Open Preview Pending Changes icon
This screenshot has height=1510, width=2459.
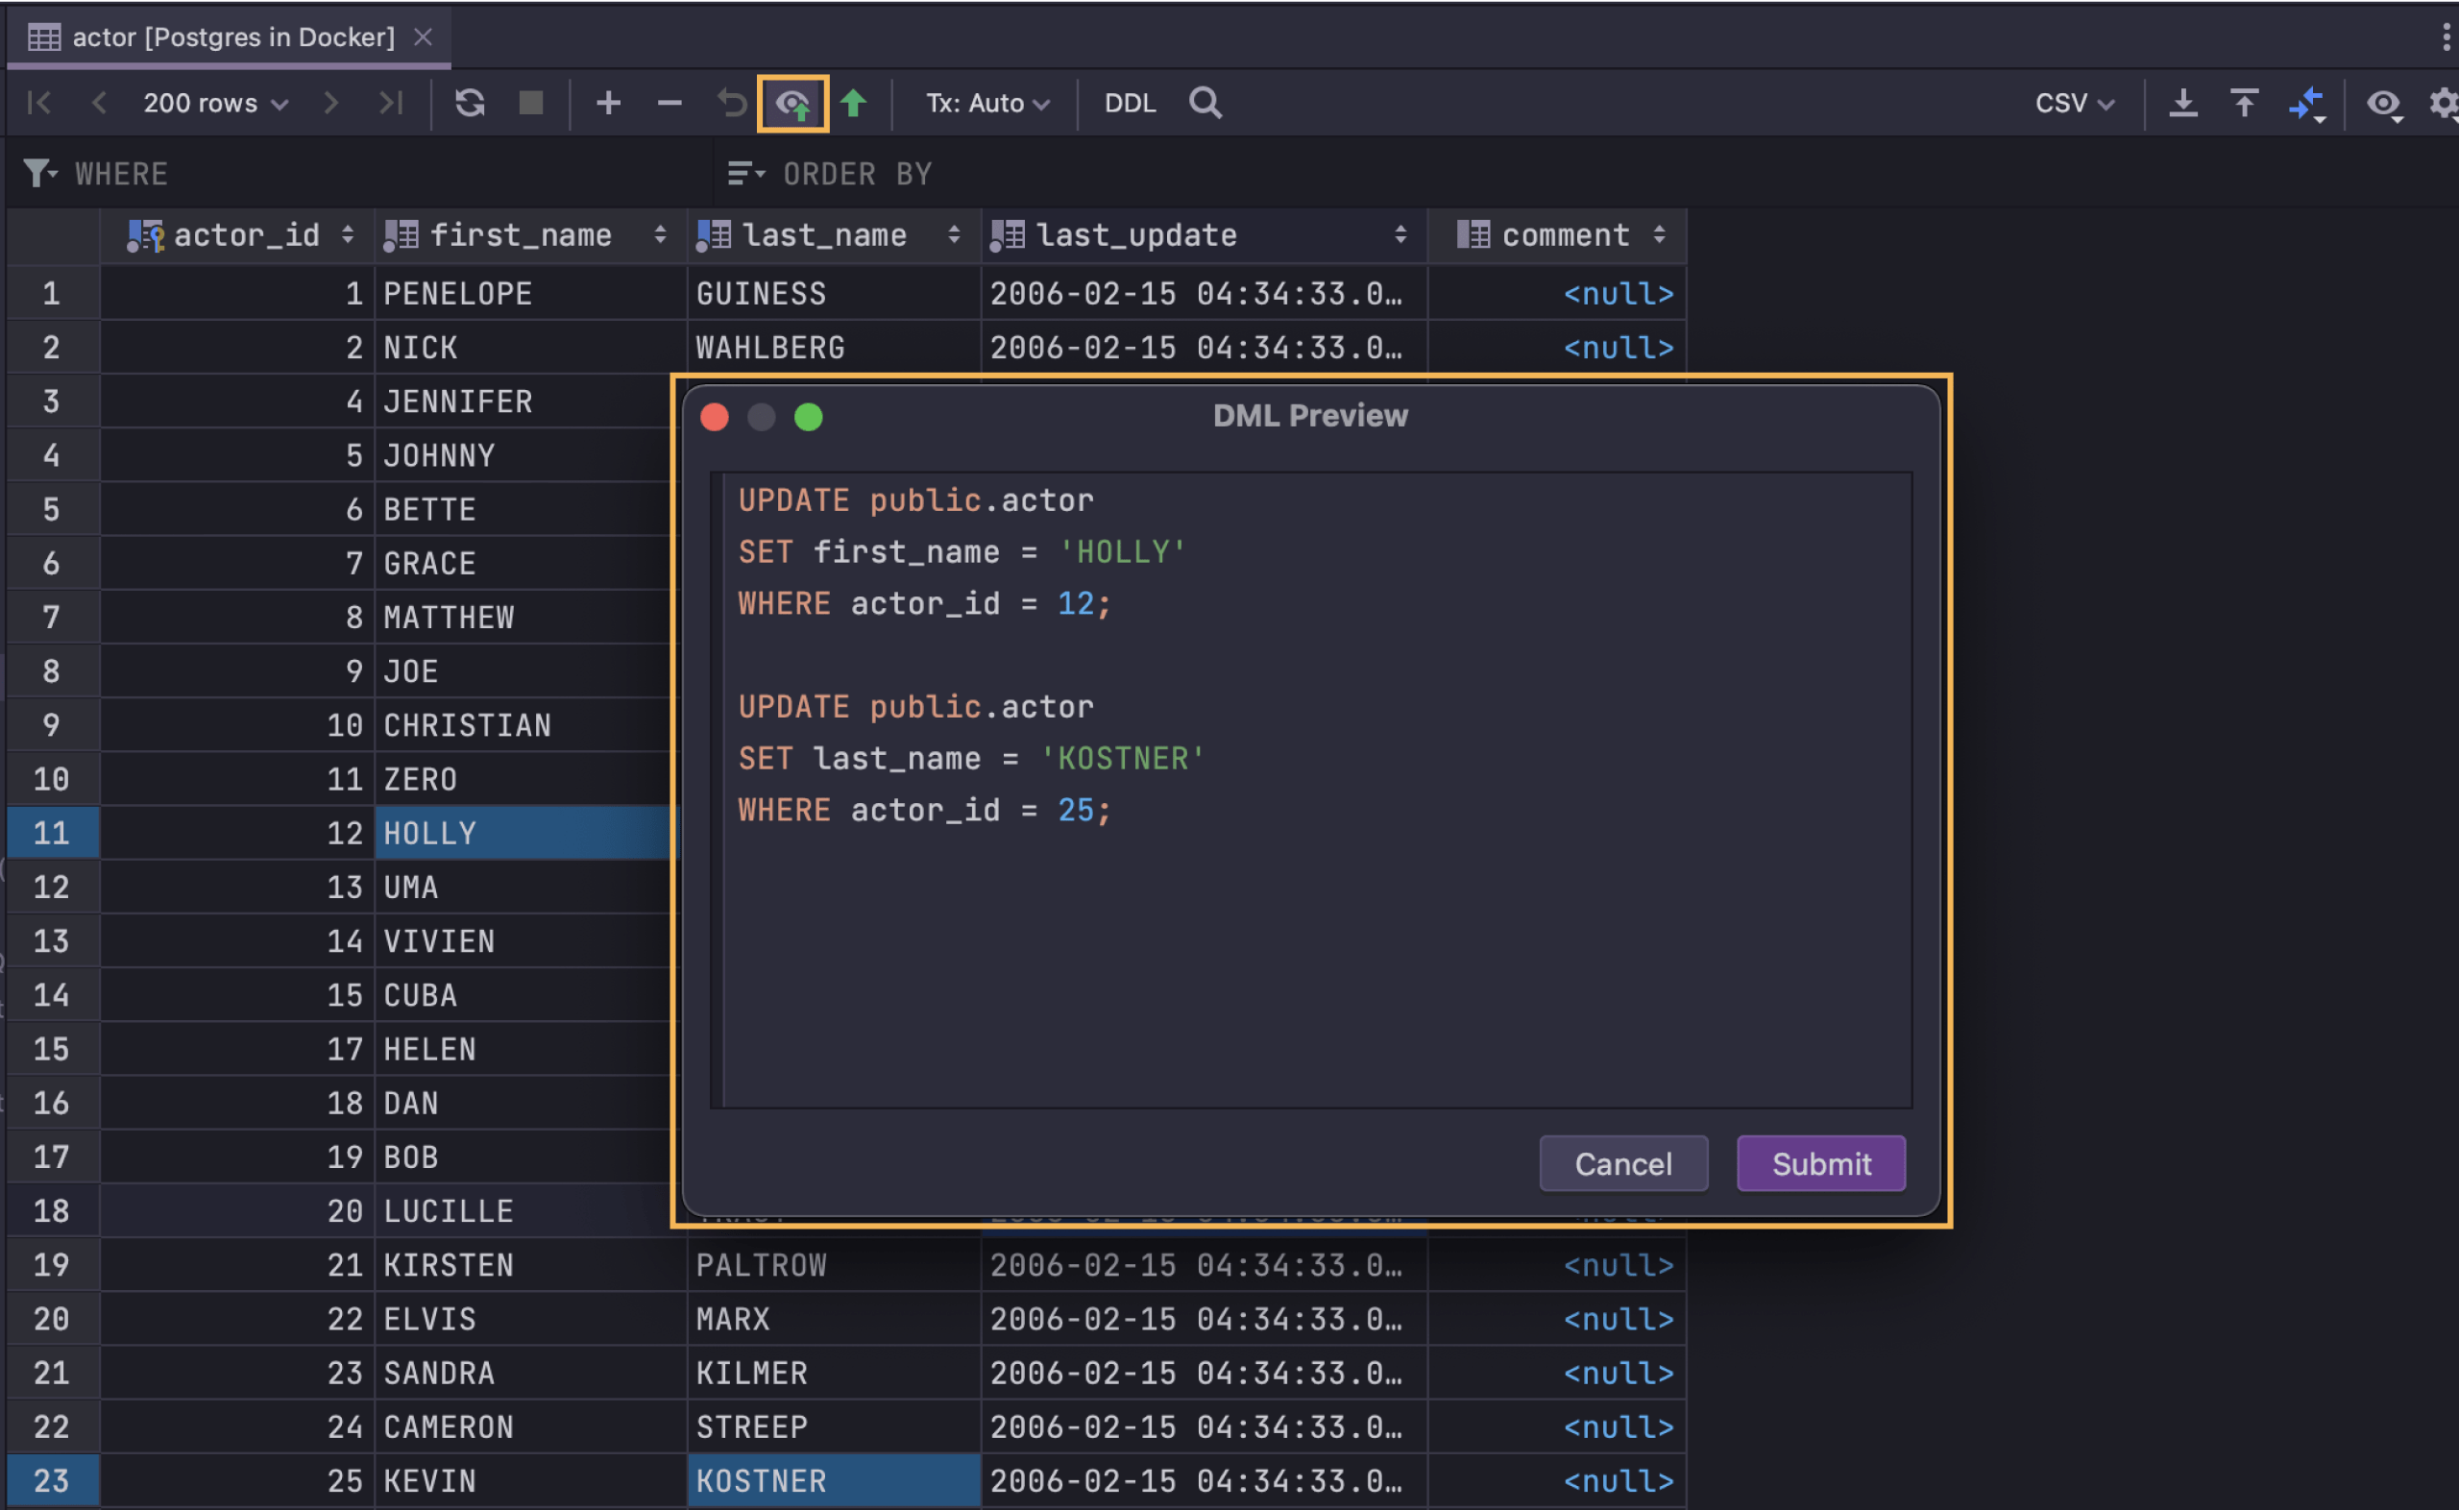(x=792, y=103)
